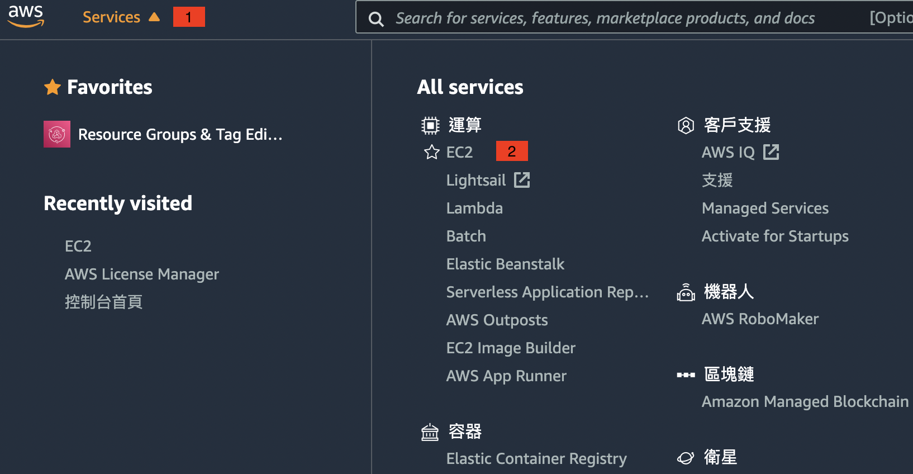Open EC2 Image Builder

point(511,348)
